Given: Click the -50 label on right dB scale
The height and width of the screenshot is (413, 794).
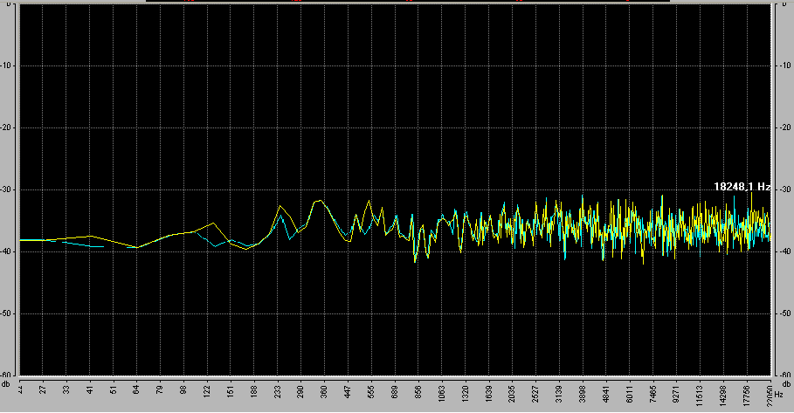Looking at the screenshot, I should (x=784, y=314).
